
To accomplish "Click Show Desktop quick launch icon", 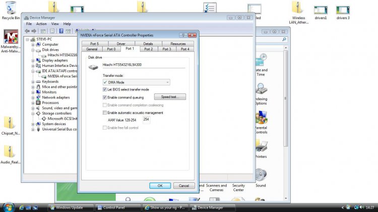I will point(28,207).
